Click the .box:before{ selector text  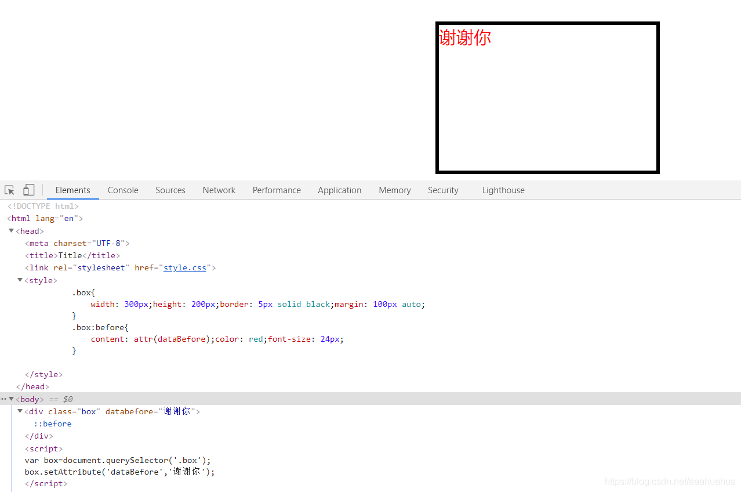pyautogui.click(x=100, y=328)
